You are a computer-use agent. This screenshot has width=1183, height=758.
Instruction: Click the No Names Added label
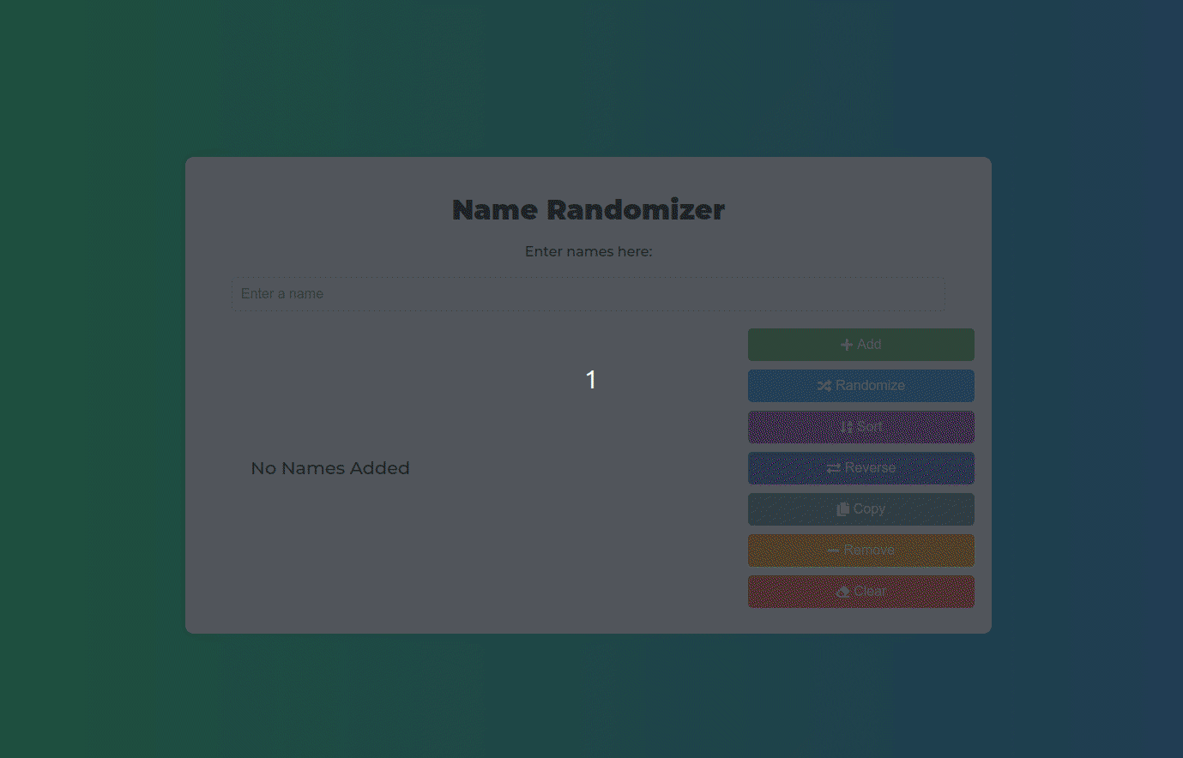point(330,467)
